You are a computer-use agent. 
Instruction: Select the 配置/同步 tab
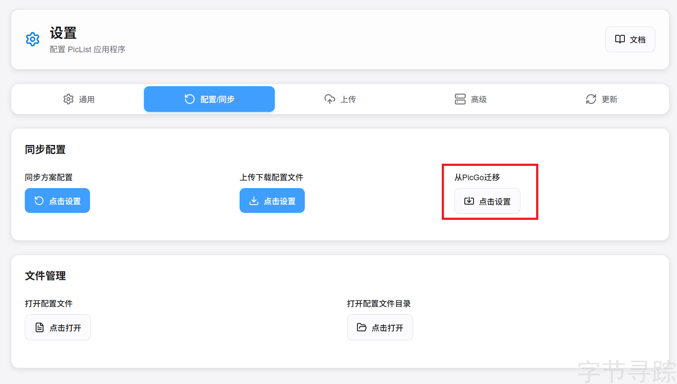point(209,99)
